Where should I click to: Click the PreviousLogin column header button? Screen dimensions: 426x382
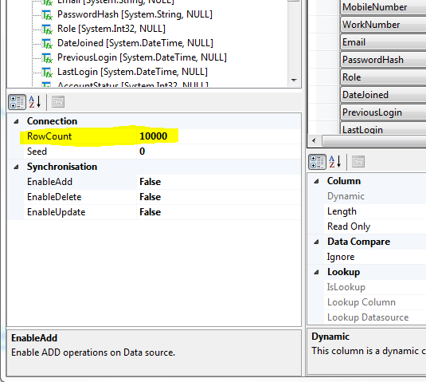(383, 112)
